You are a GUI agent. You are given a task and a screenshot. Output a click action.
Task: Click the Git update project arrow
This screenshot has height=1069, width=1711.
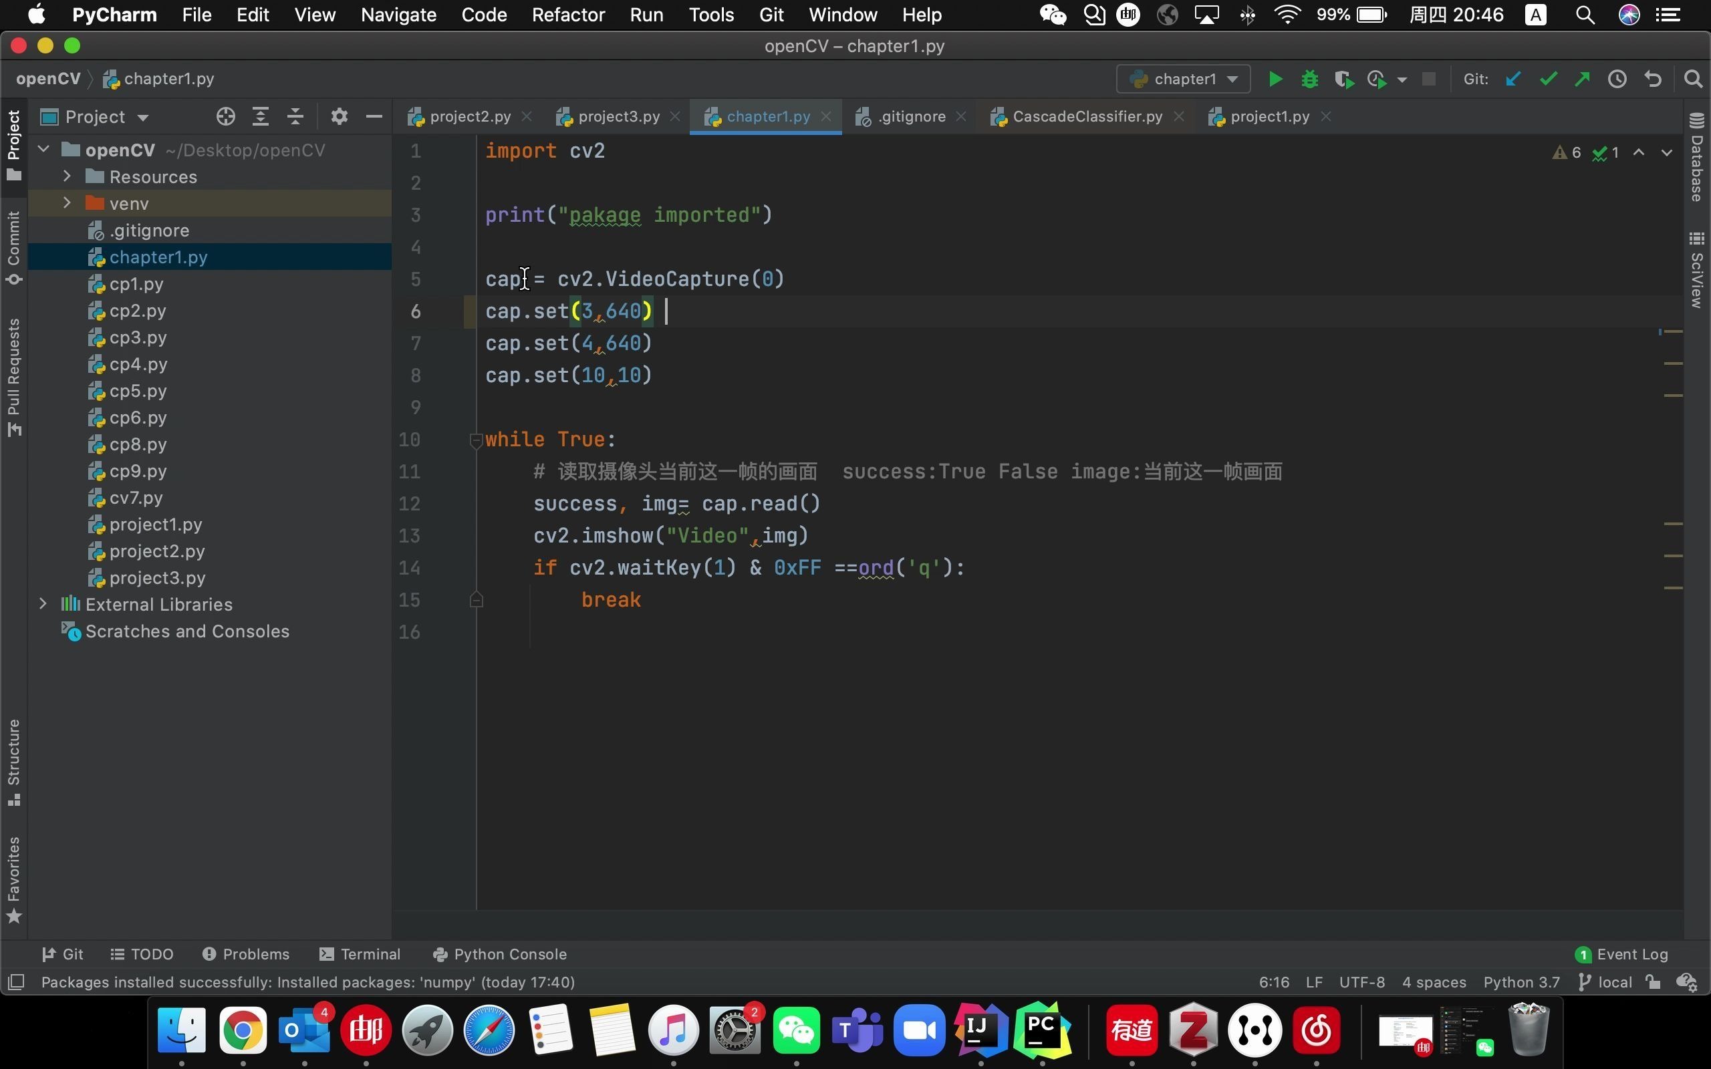(1513, 80)
